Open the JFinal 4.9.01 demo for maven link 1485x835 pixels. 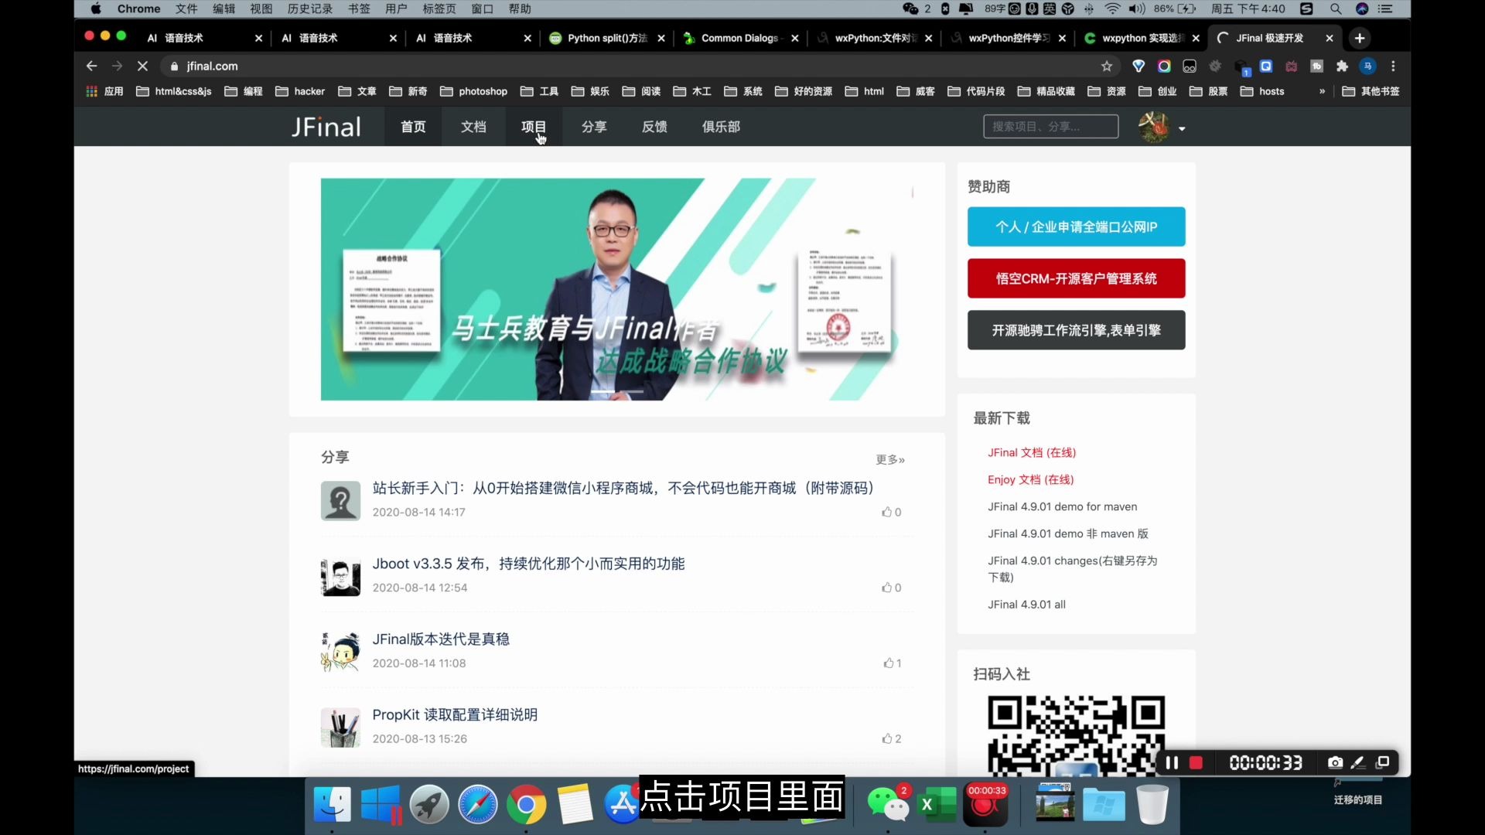point(1062,506)
